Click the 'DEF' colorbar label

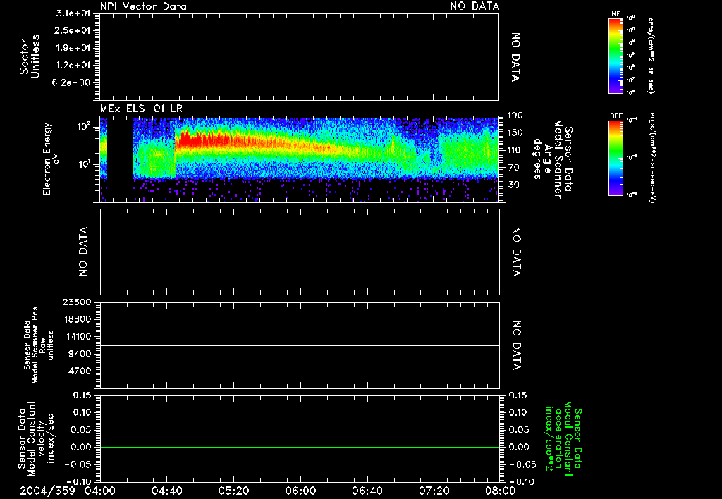616,116
